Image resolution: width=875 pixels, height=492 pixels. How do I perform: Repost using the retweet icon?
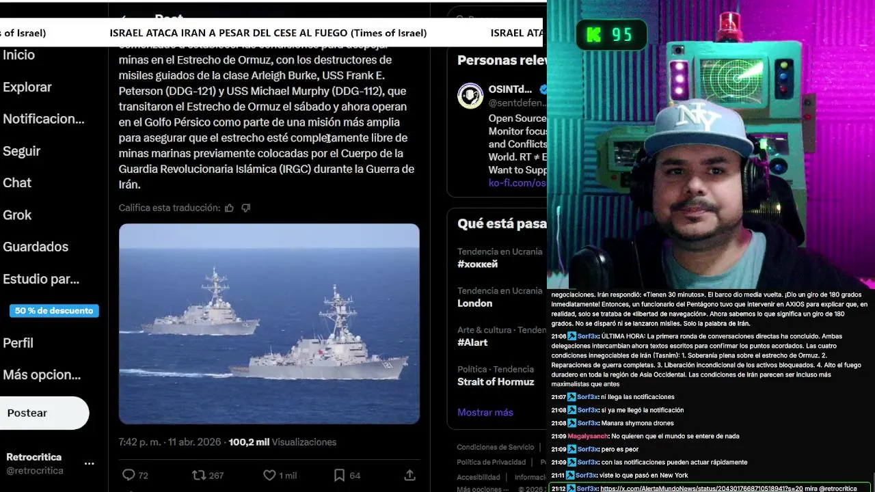point(199,475)
